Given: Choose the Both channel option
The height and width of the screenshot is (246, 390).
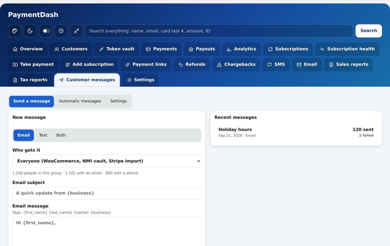Looking at the screenshot, I should [x=61, y=135].
